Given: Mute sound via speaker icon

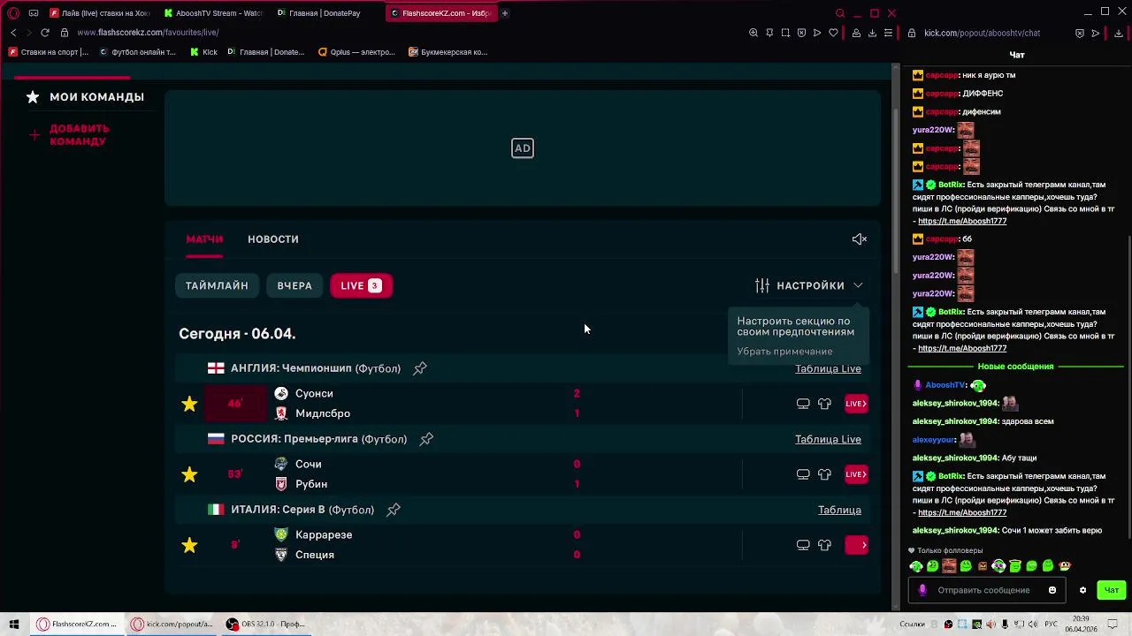Looking at the screenshot, I should (859, 239).
